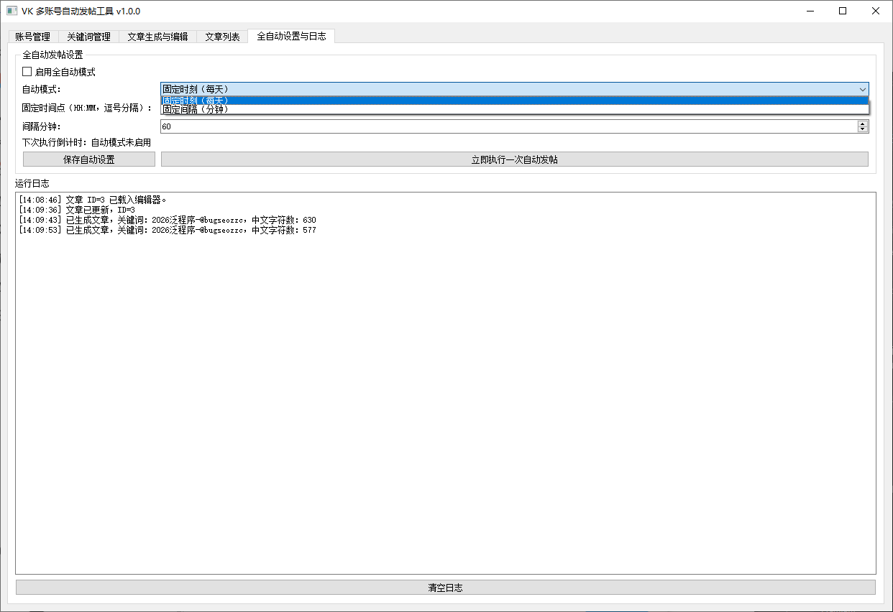Decrease 间隔分钟 using the down stepper arrow
Viewport: 893px width, 612px height.
point(863,129)
